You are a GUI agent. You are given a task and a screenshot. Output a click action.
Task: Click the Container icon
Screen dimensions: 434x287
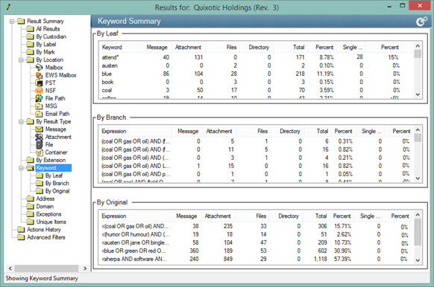point(39,152)
